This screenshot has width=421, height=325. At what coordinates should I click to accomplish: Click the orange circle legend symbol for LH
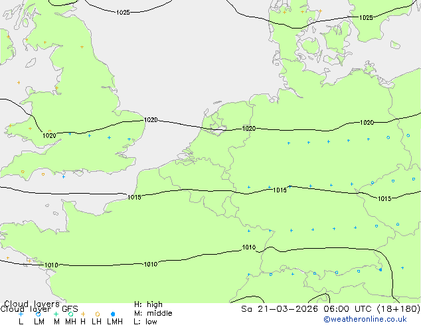[98, 314]
